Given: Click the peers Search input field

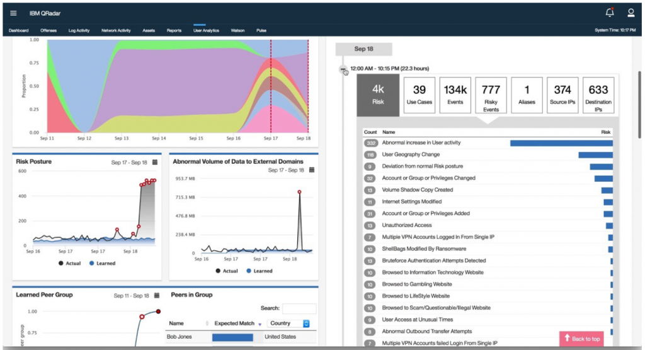Looking at the screenshot, I should pyautogui.click(x=299, y=308).
